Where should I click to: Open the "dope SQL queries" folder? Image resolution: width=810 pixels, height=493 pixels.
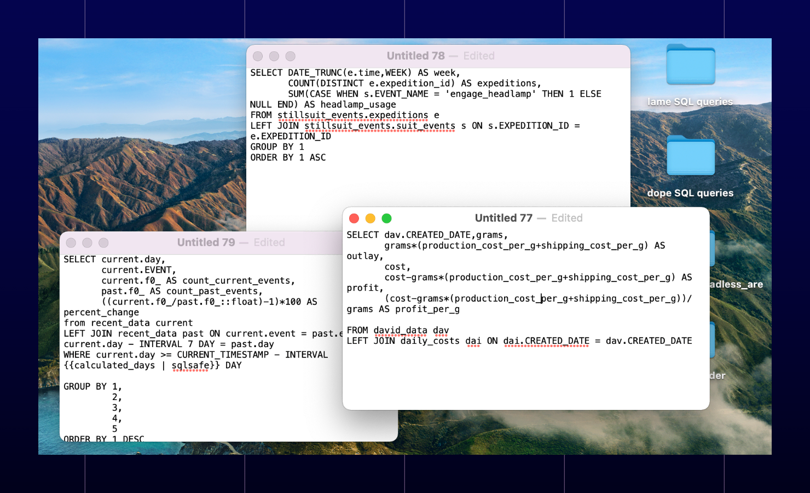tap(690, 157)
